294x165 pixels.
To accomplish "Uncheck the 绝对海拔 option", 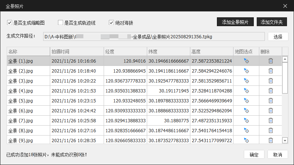I will [111, 23].
